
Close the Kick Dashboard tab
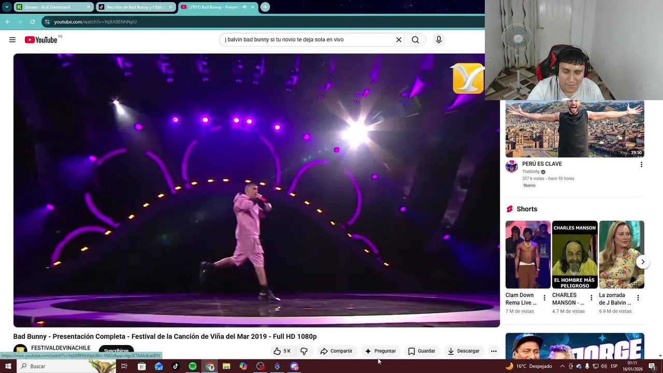tap(89, 7)
